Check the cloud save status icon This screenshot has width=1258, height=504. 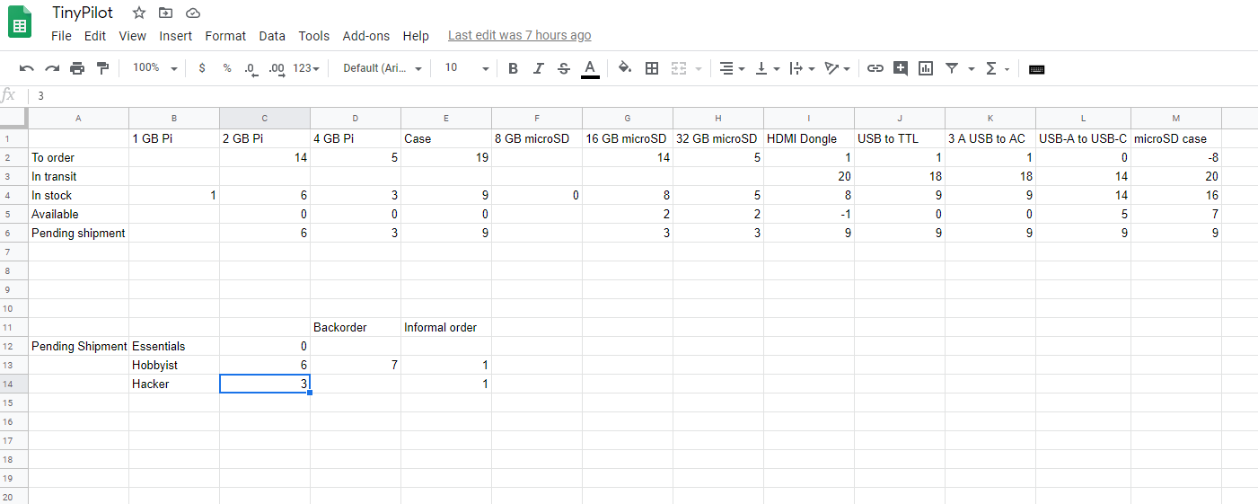point(192,13)
